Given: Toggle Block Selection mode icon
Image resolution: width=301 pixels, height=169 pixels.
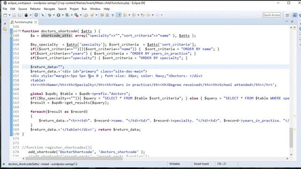Looking at the screenshot, I should [x=107, y=15].
